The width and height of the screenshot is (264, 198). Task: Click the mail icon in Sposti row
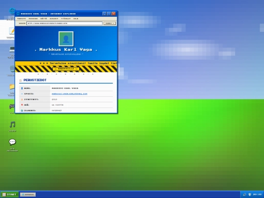point(22,94)
